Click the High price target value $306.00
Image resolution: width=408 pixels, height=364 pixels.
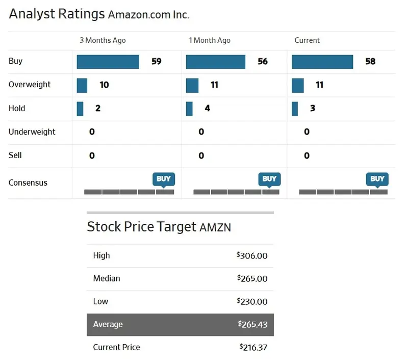[x=252, y=256]
